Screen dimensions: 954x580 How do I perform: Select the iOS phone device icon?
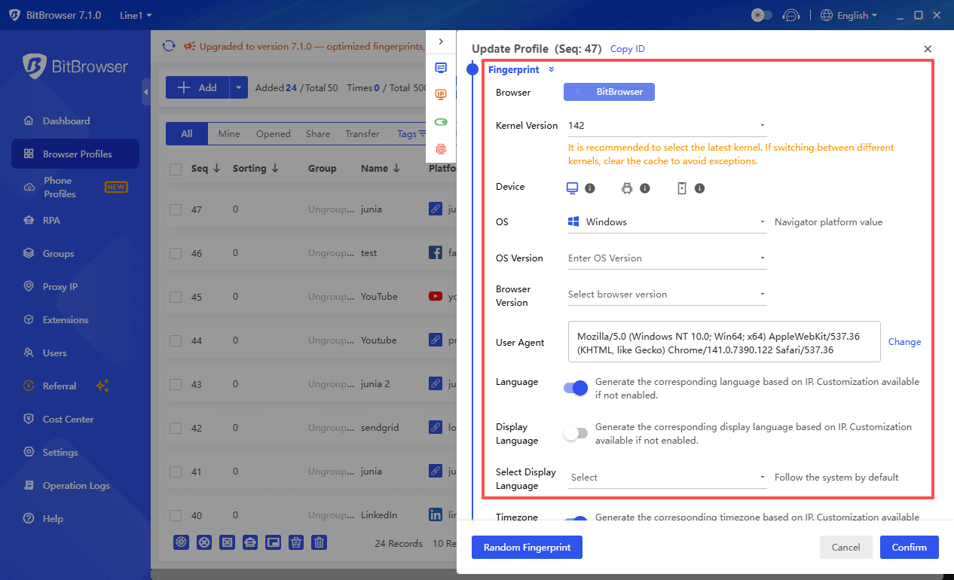point(681,188)
